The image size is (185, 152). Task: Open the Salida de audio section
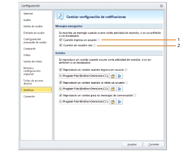(33, 26)
